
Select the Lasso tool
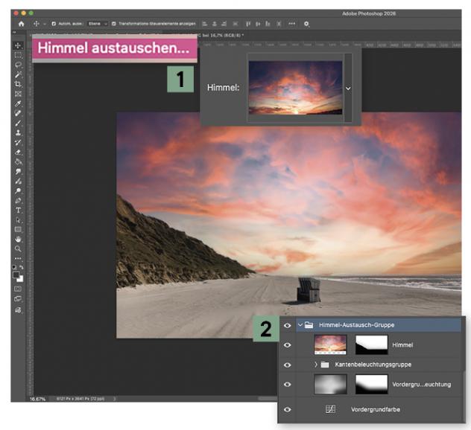point(19,65)
